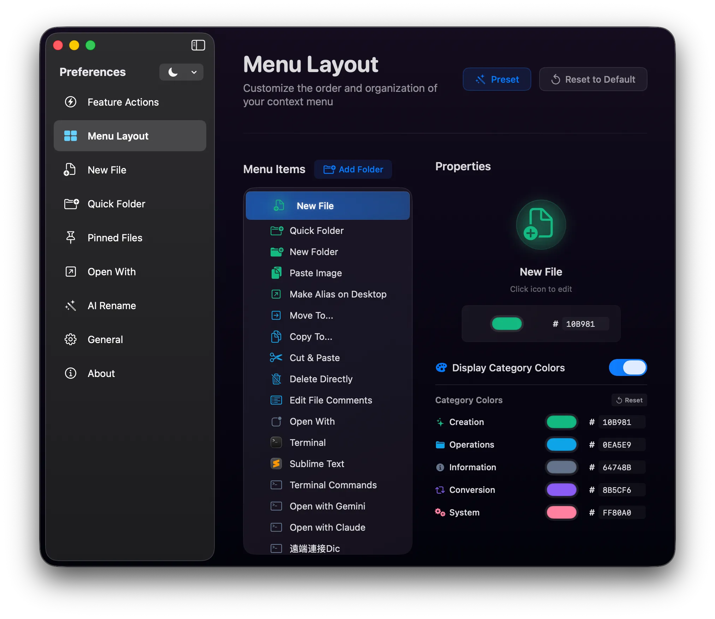Click the New Folder icon in menu items list

(277, 252)
